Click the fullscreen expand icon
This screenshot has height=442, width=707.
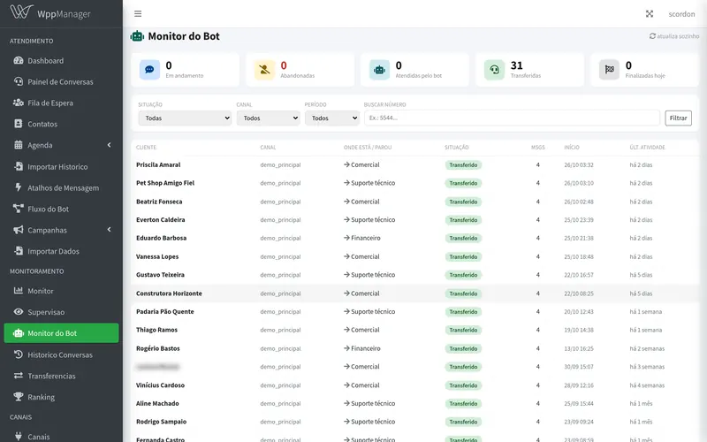click(x=650, y=14)
